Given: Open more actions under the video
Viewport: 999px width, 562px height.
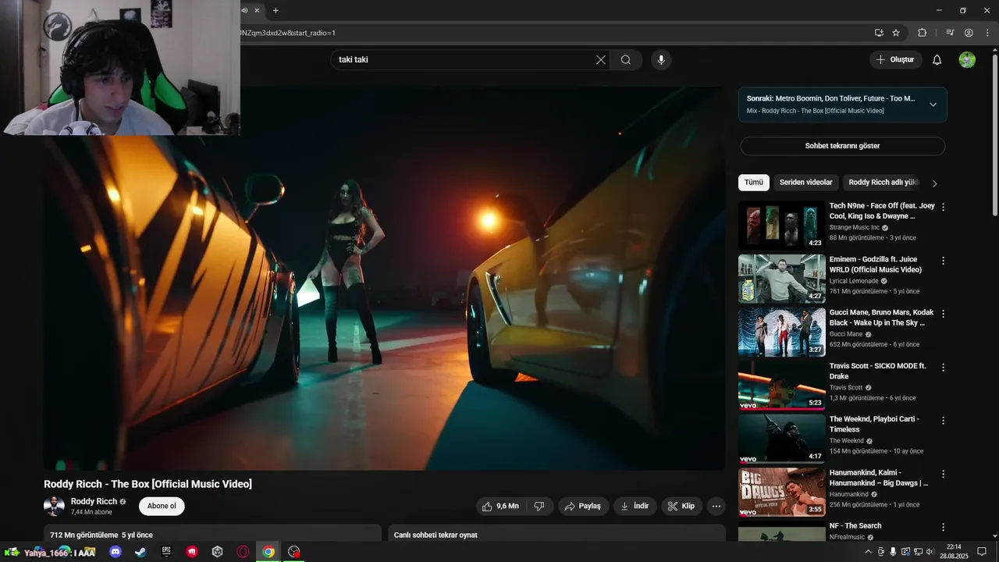Looking at the screenshot, I should coord(716,506).
